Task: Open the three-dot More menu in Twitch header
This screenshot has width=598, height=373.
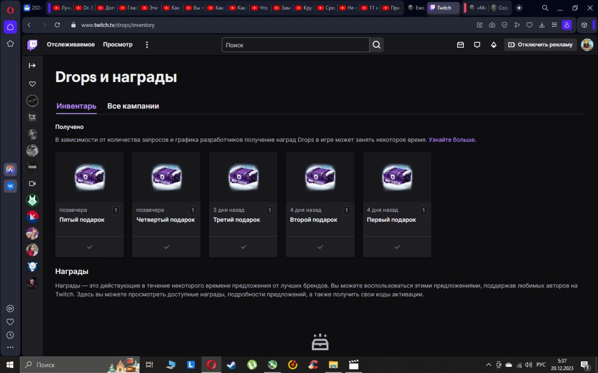Action: pos(147,45)
